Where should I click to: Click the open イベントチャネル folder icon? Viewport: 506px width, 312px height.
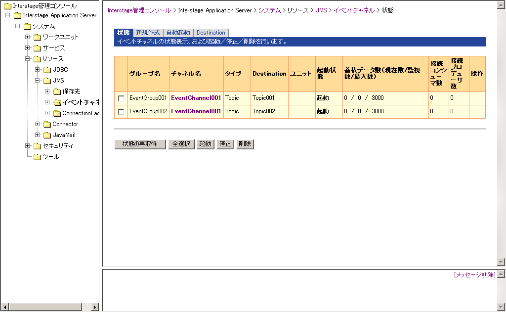pyautogui.click(x=57, y=103)
